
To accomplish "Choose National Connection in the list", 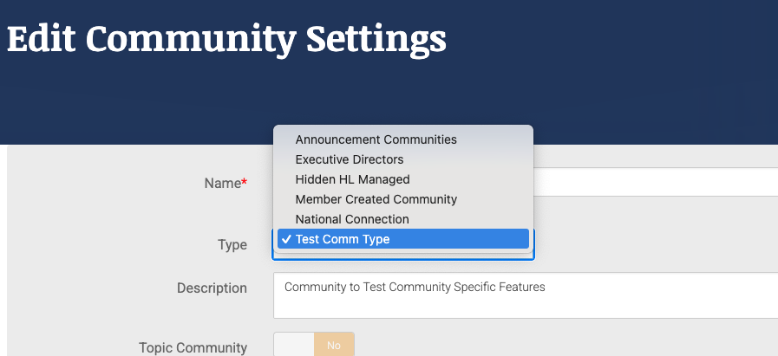I will [351, 219].
